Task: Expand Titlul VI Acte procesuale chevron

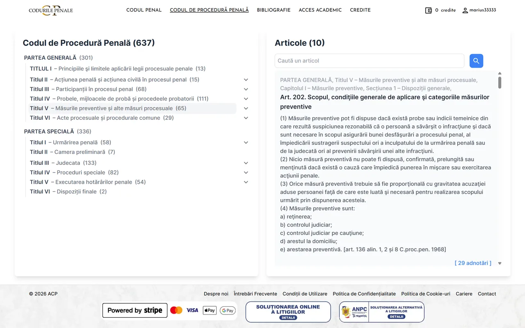Action: coord(246,118)
